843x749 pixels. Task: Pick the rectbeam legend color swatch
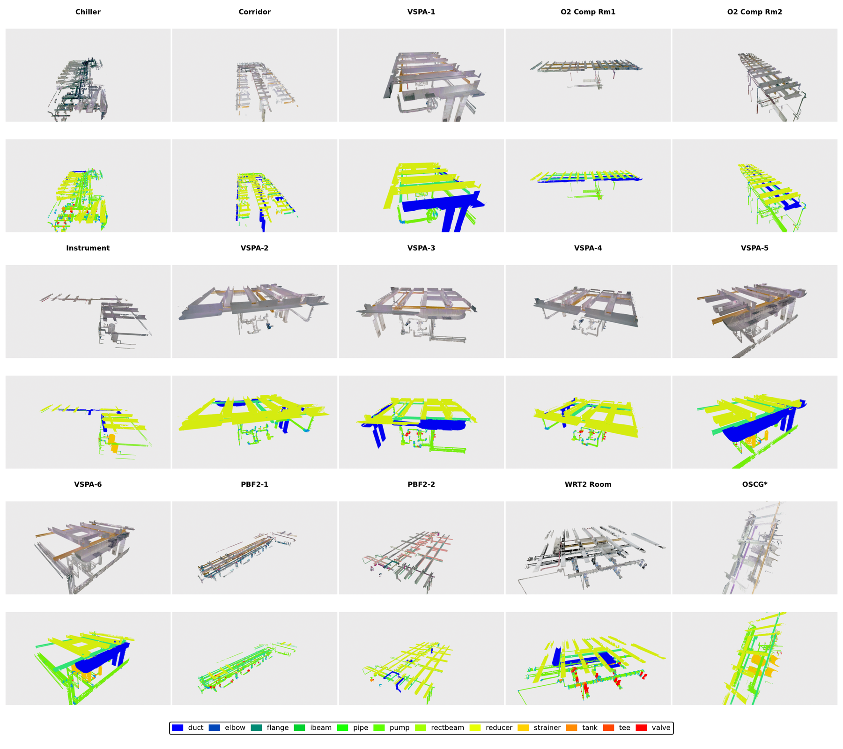click(x=421, y=728)
